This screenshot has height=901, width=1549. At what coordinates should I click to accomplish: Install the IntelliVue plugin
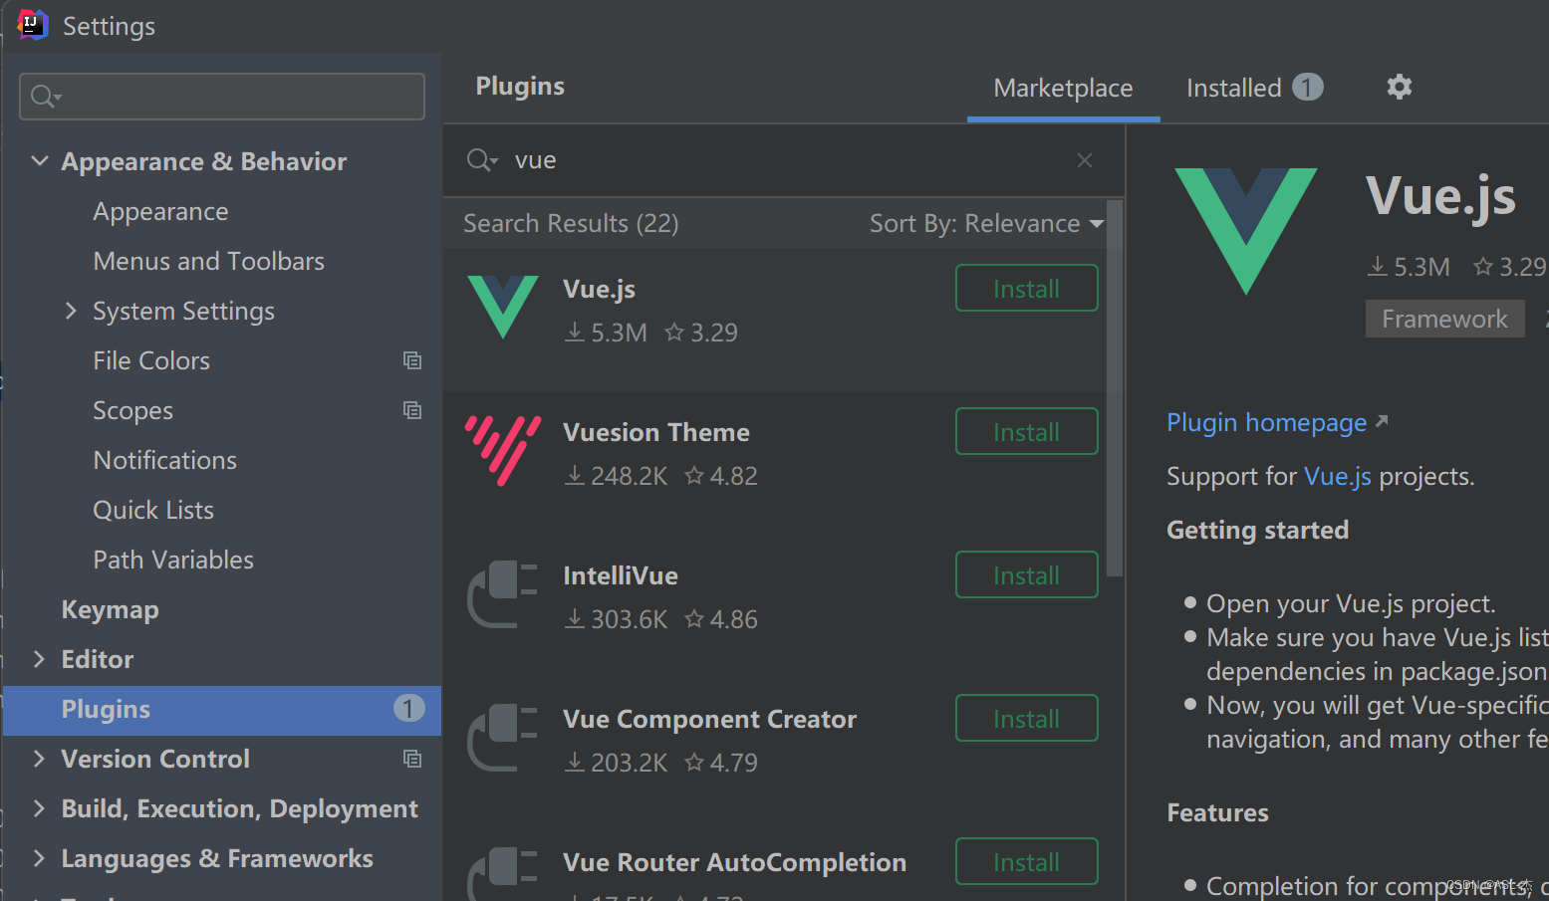click(x=1026, y=575)
